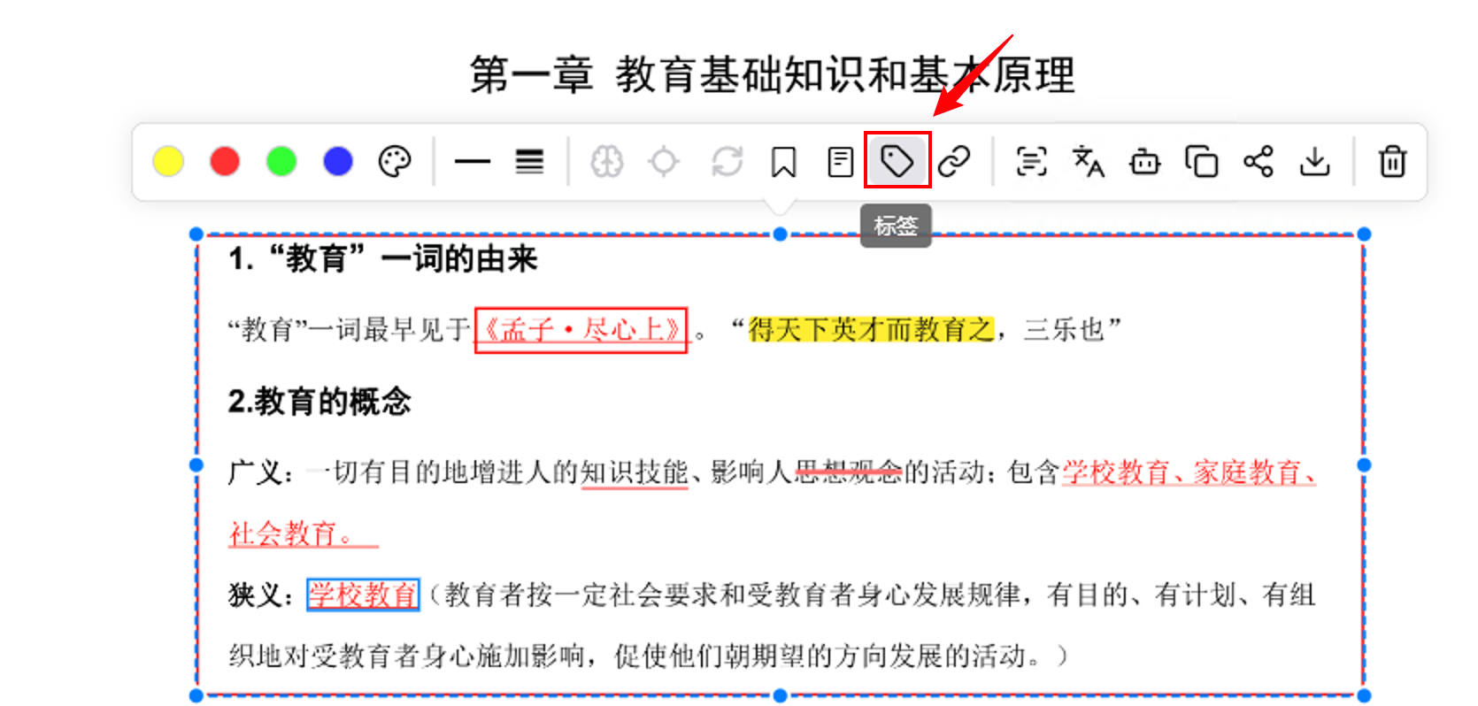Pick the green highlight color
The height and width of the screenshot is (706, 1478).
coord(281,162)
